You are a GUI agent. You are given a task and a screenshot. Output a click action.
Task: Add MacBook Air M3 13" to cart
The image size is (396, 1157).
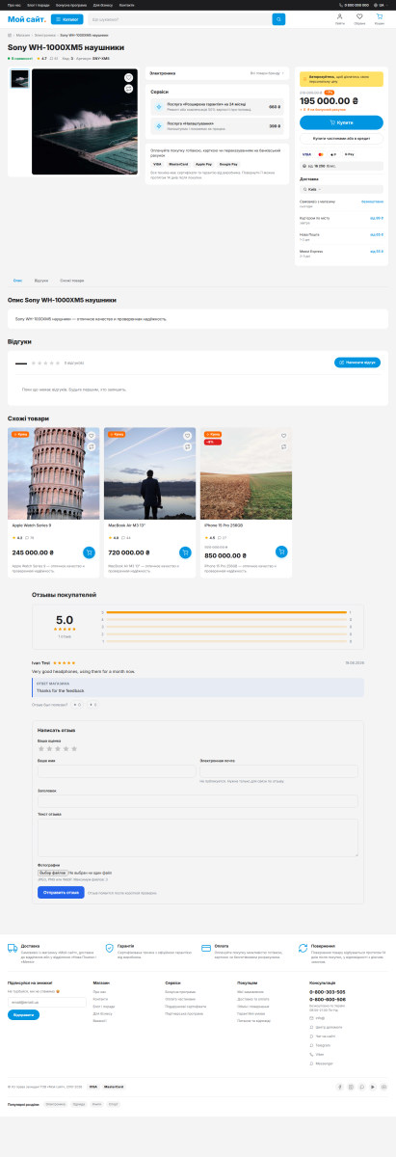[x=186, y=552]
